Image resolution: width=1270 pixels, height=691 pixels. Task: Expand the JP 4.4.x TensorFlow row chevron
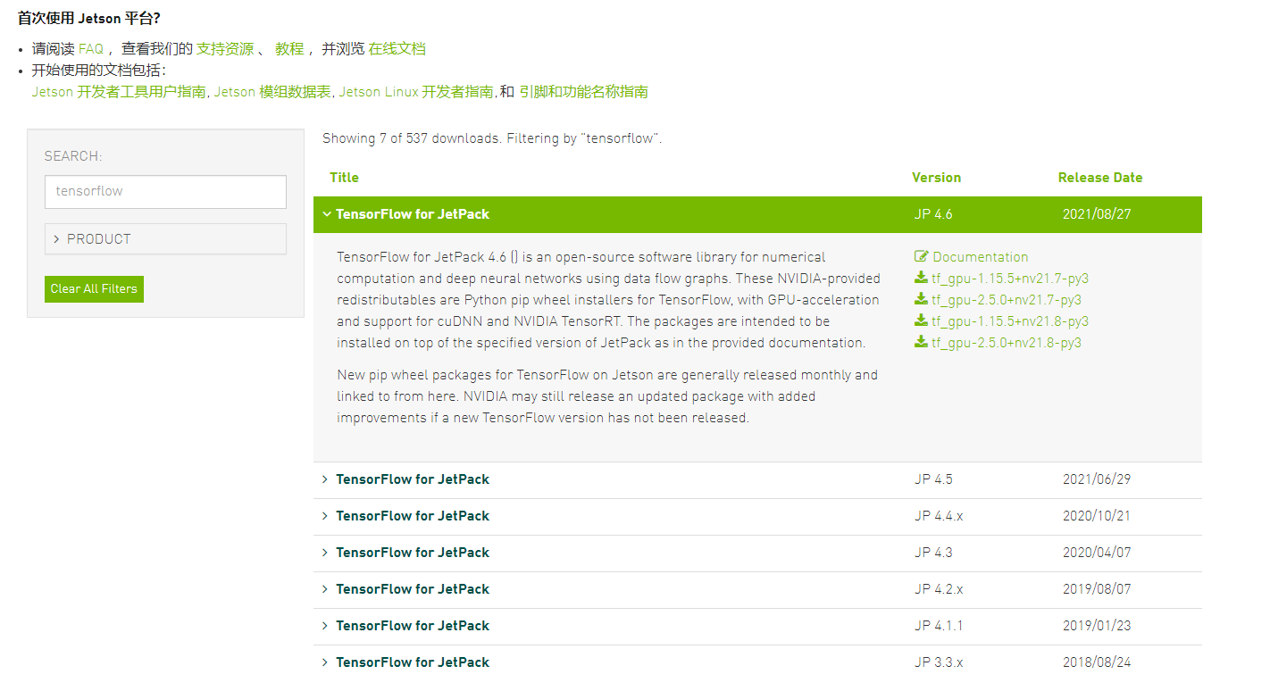(x=326, y=516)
